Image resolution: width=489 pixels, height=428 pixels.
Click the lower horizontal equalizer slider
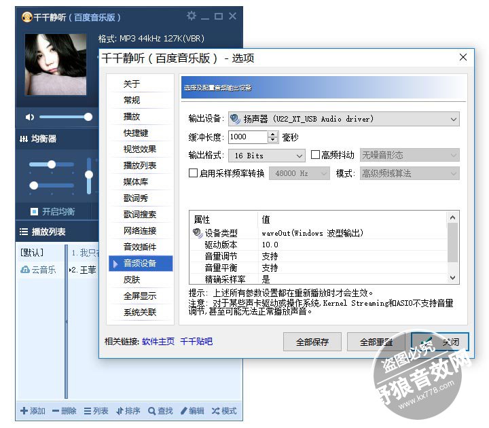click(52, 185)
